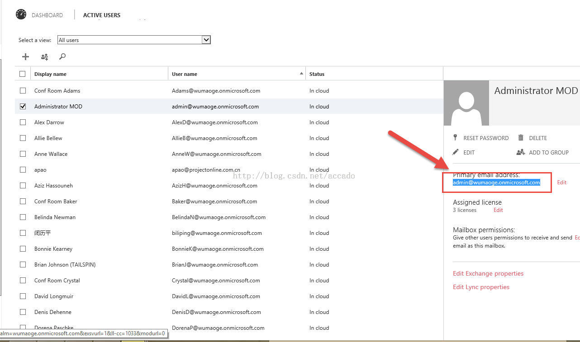Sort by the User name column header
580x342 pixels.
pyautogui.click(x=185, y=74)
